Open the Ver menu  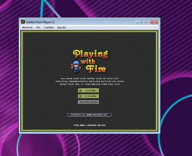[38, 27]
